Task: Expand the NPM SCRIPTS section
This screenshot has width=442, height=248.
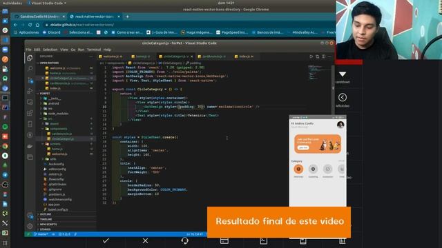Action: [48, 225]
